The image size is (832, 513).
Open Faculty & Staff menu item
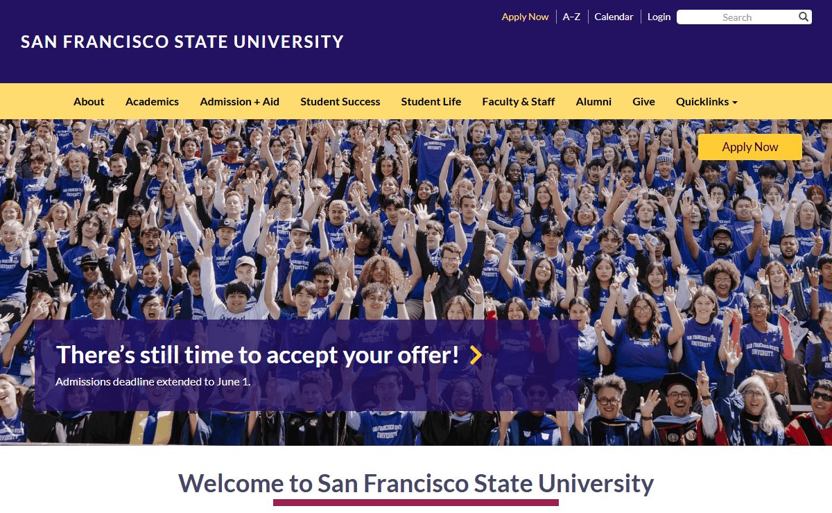point(519,101)
